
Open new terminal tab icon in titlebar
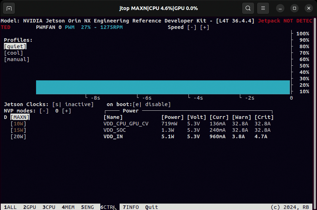click(9, 8)
